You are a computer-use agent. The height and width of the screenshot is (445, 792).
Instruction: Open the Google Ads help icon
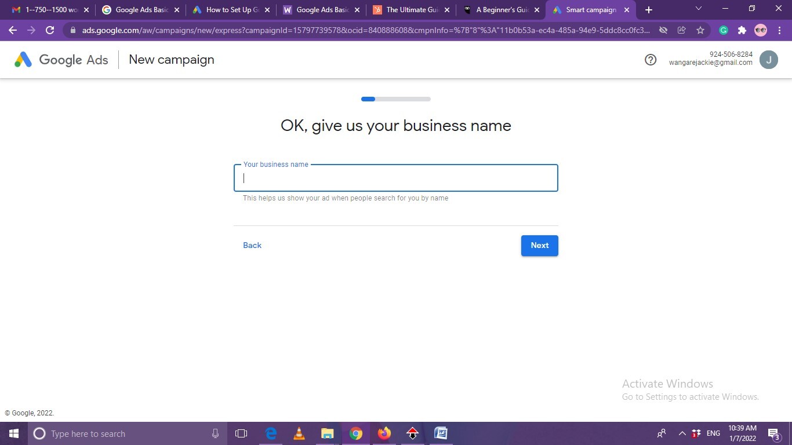coord(651,60)
